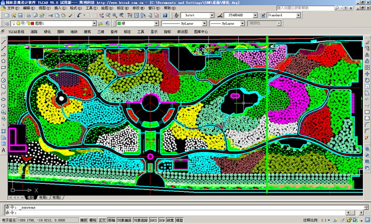Expand the STANDARD dimension style dropdown

255,15
